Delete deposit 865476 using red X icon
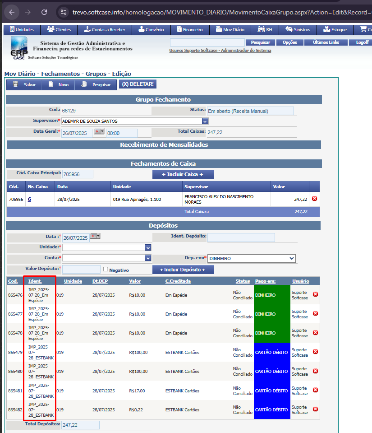The width and height of the screenshot is (372, 433). (x=316, y=294)
